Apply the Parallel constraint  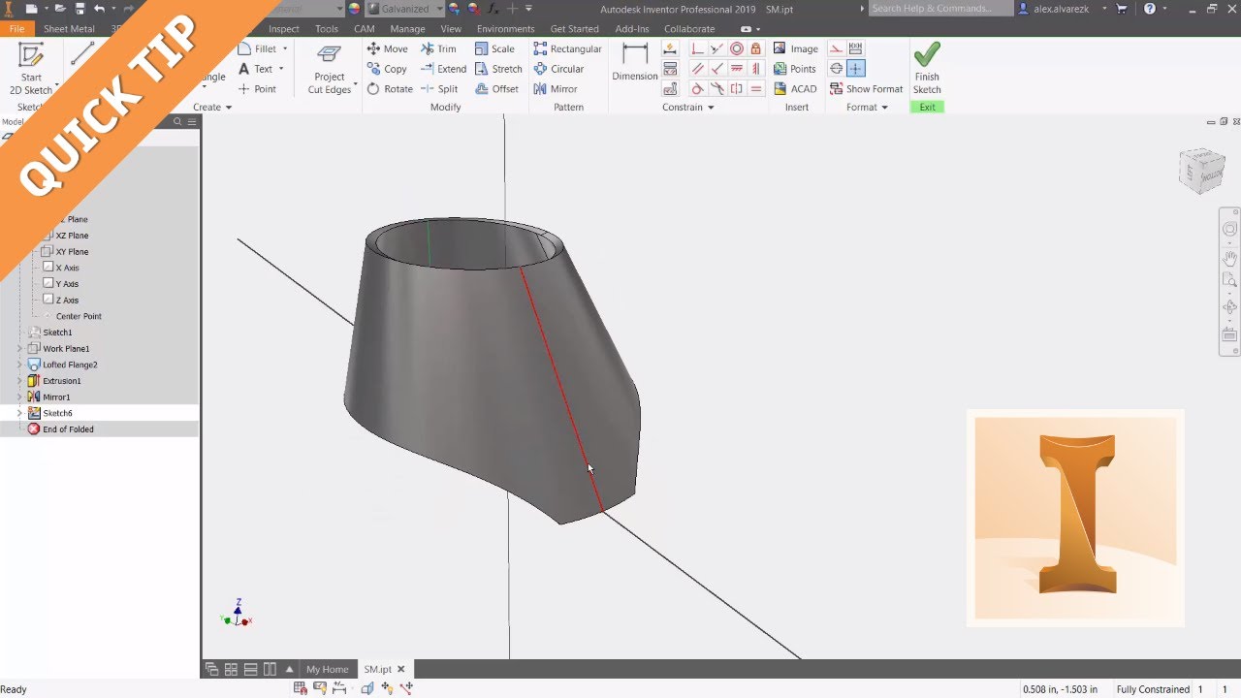click(698, 69)
